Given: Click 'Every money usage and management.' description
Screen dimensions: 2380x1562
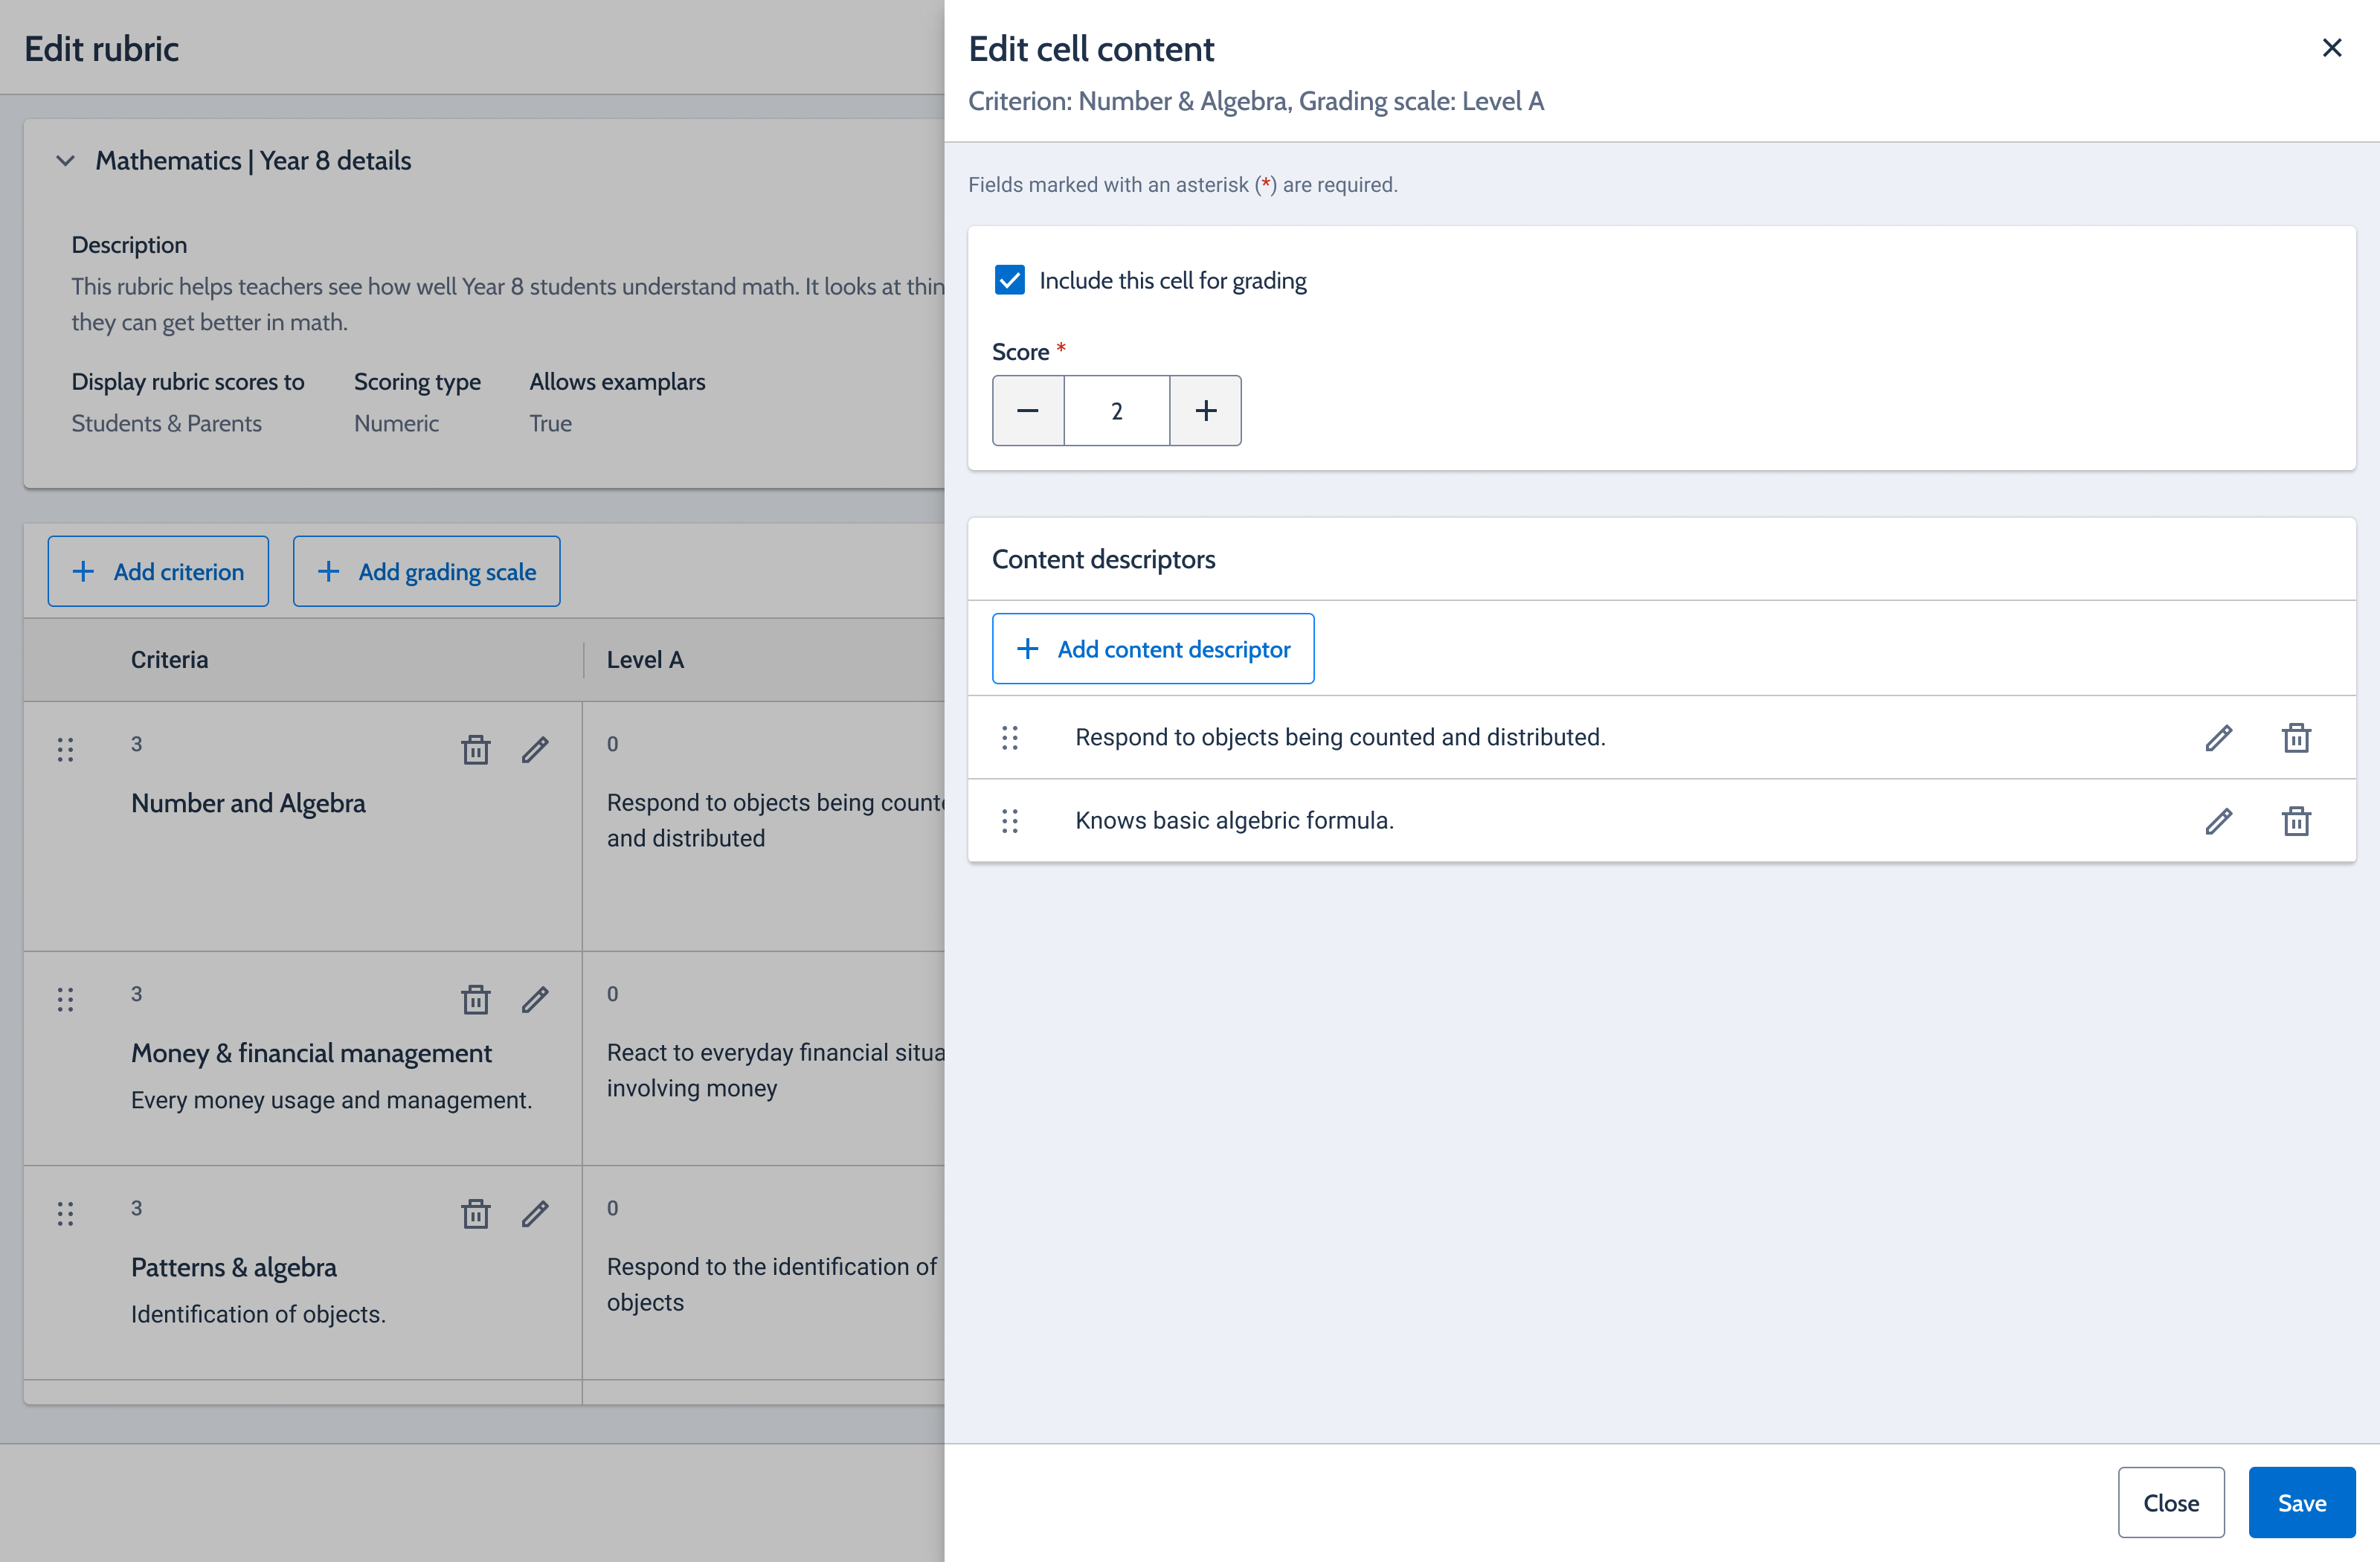Looking at the screenshot, I should point(331,1100).
